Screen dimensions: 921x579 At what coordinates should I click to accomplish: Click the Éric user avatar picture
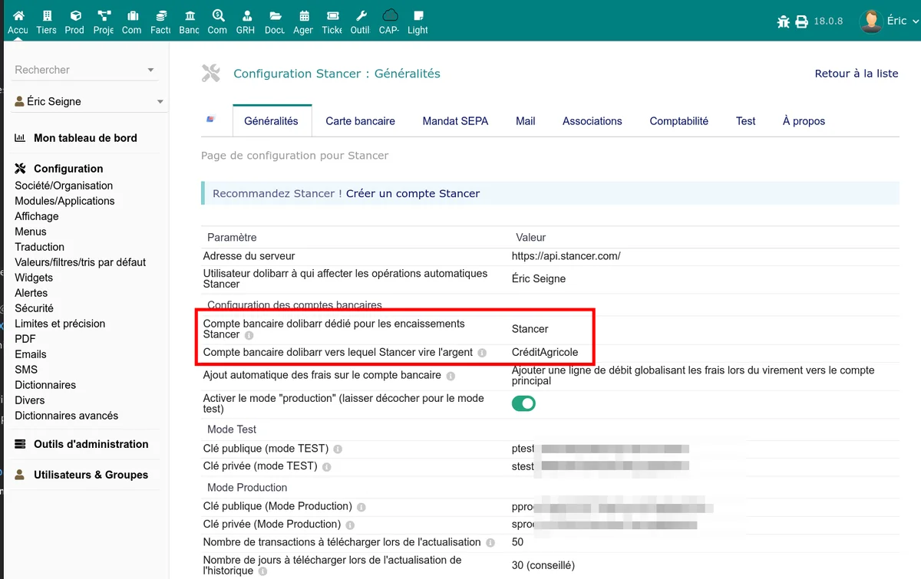click(871, 21)
